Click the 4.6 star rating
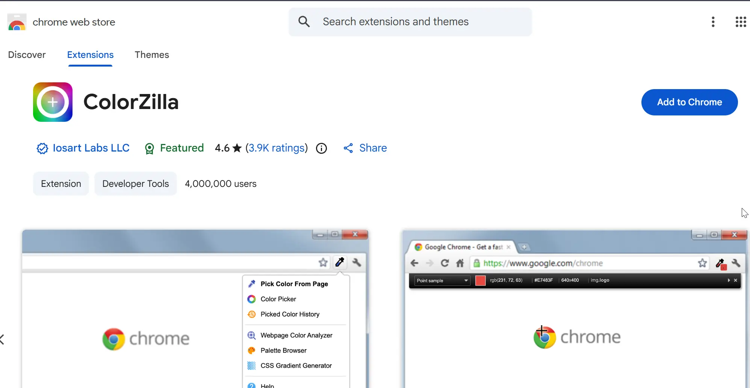 [228, 148]
